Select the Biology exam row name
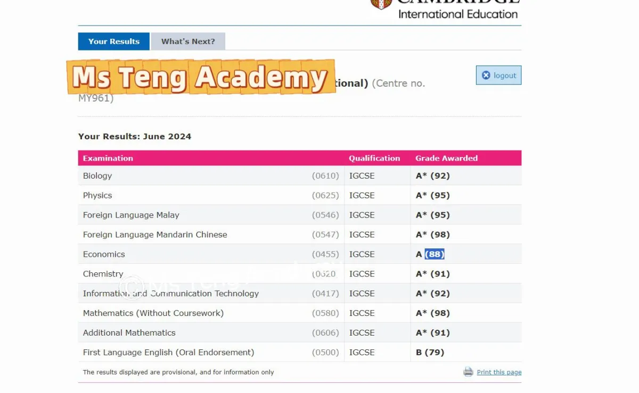Screen dimensions: 639x393 [97, 175]
